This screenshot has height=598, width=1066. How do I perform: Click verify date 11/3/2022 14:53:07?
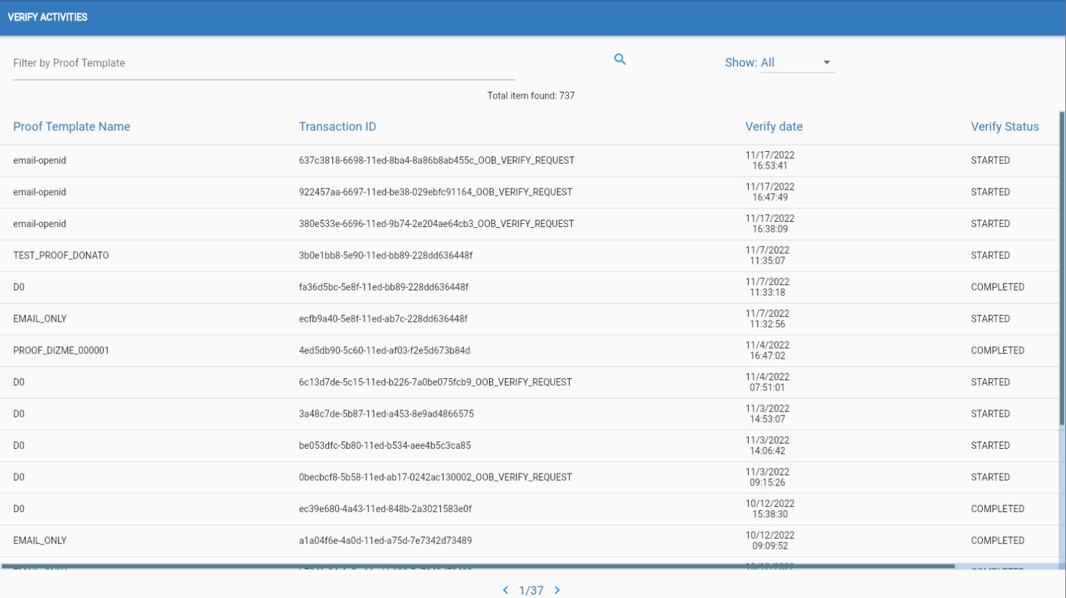point(768,414)
